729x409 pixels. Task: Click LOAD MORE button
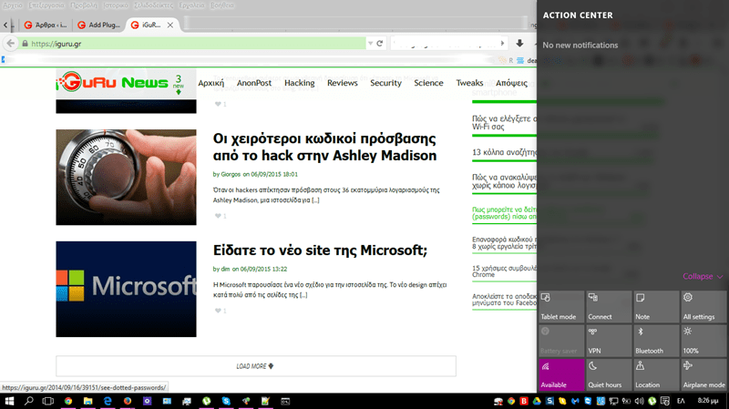click(256, 366)
